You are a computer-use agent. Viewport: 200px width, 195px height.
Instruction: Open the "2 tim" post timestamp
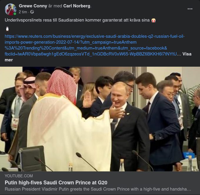click(23, 12)
